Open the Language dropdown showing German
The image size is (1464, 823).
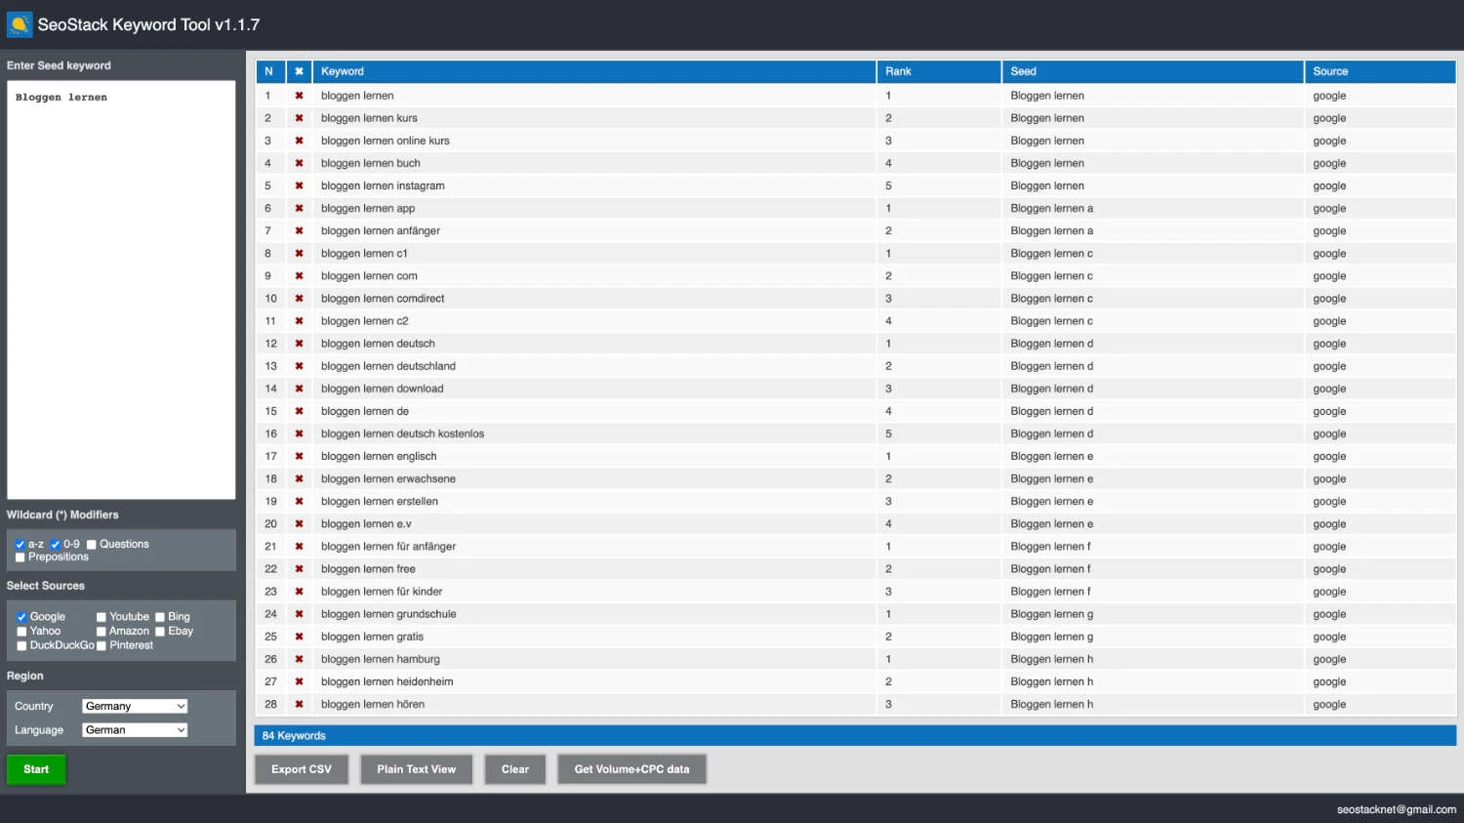135,730
